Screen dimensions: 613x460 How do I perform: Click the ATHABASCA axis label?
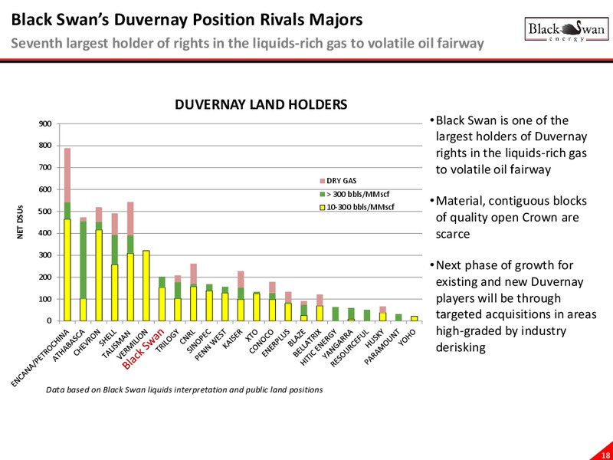click(70, 344)
